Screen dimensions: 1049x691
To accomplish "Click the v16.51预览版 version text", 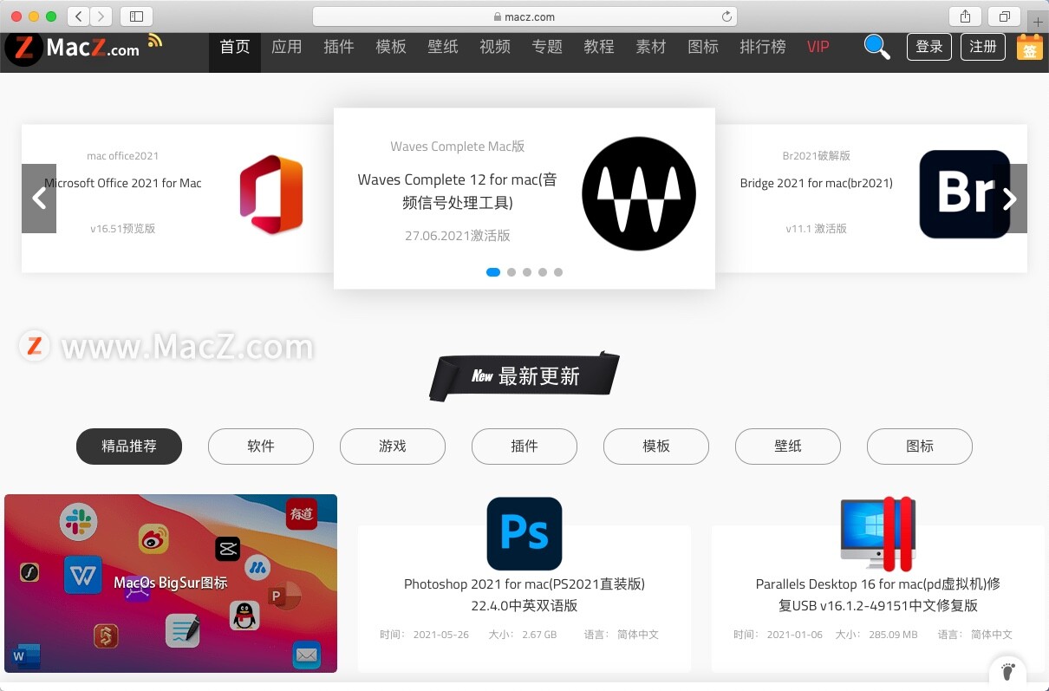I will (x=123, y=229).
